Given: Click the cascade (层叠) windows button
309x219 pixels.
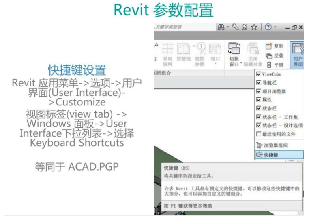Looking at the screenshot, I should [x=274, y=56].
